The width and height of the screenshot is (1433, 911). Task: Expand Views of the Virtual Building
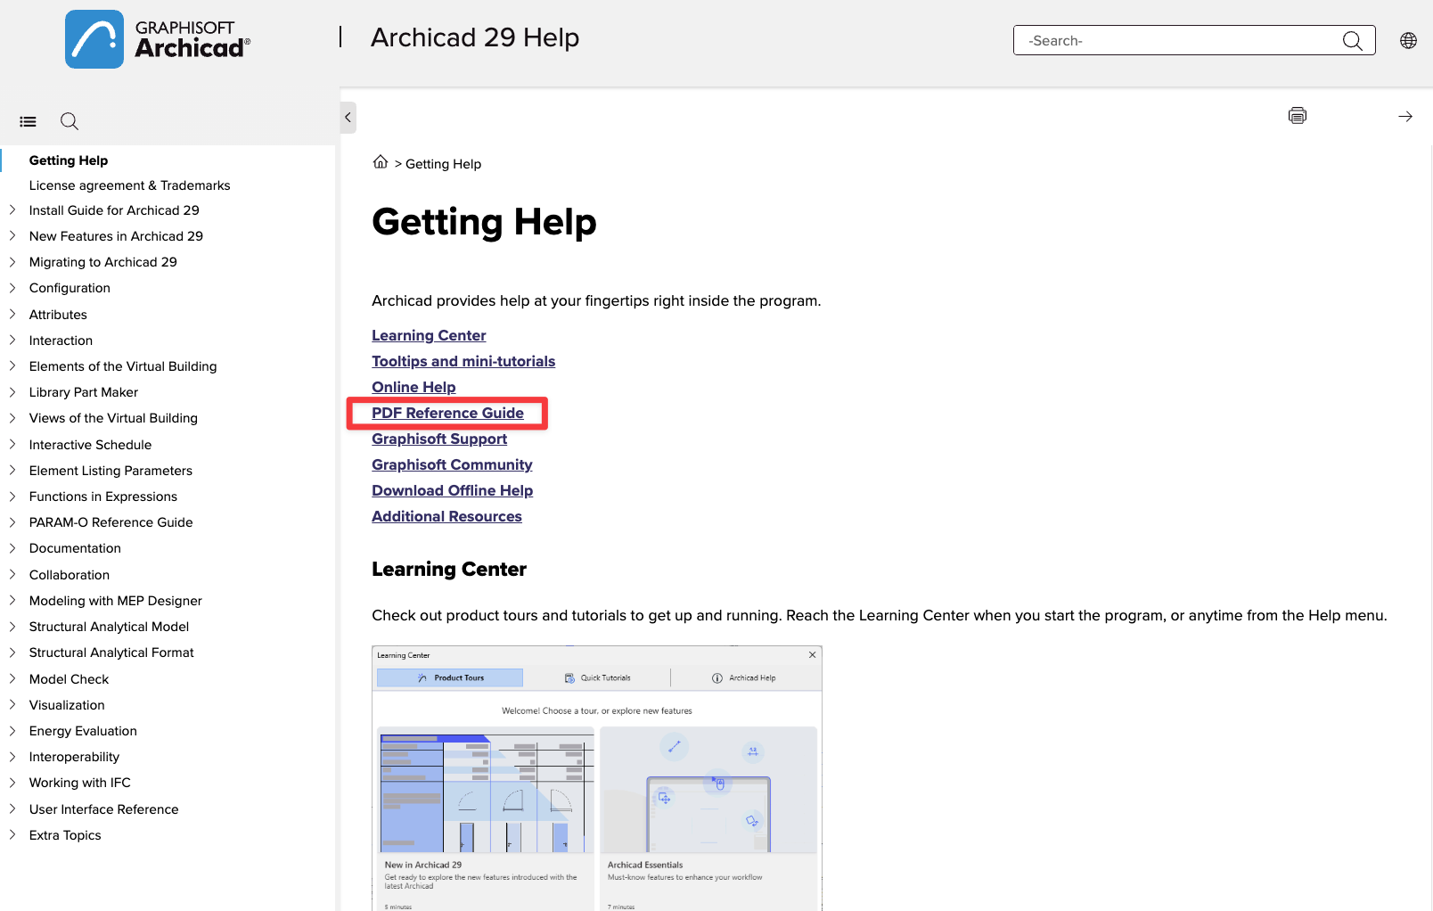pos(12,418)
